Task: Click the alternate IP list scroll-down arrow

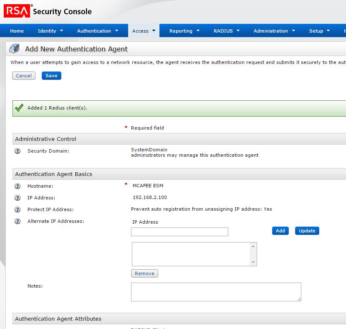Action: pyautogui.click(x=253, y=261)
